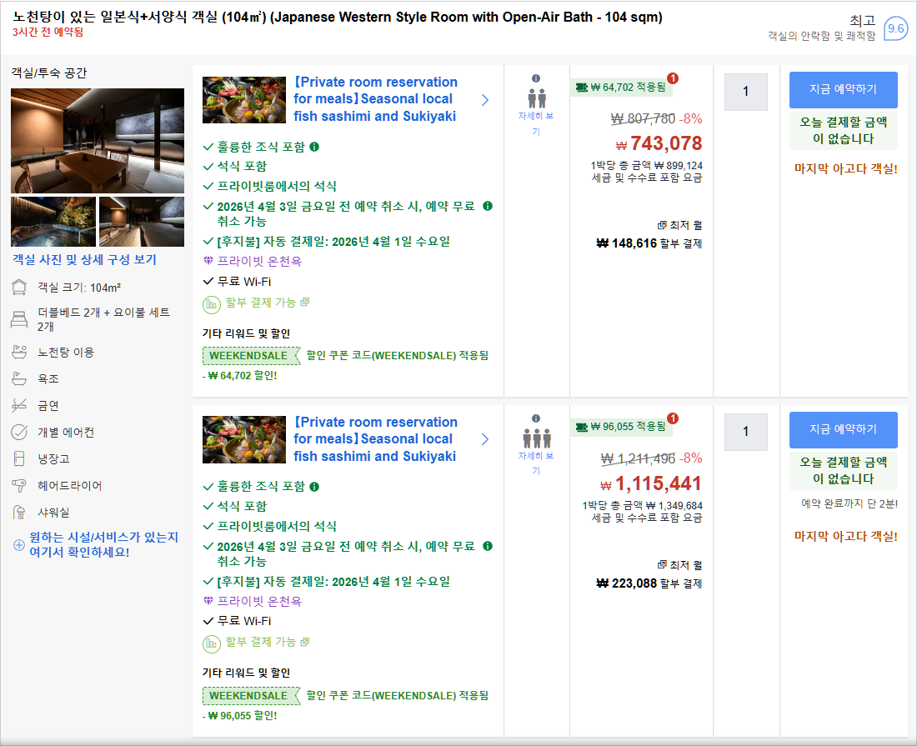
Task: Click the plus circle icon for facility check
Action: 18,545
